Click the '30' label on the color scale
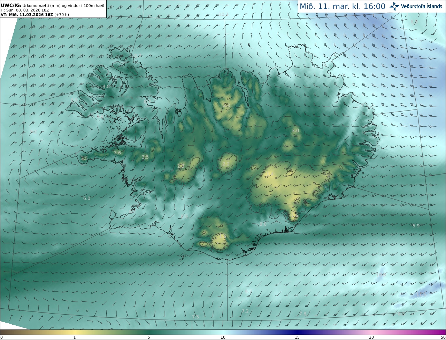Viewport: 446px width, 340px height. [371, 337]
